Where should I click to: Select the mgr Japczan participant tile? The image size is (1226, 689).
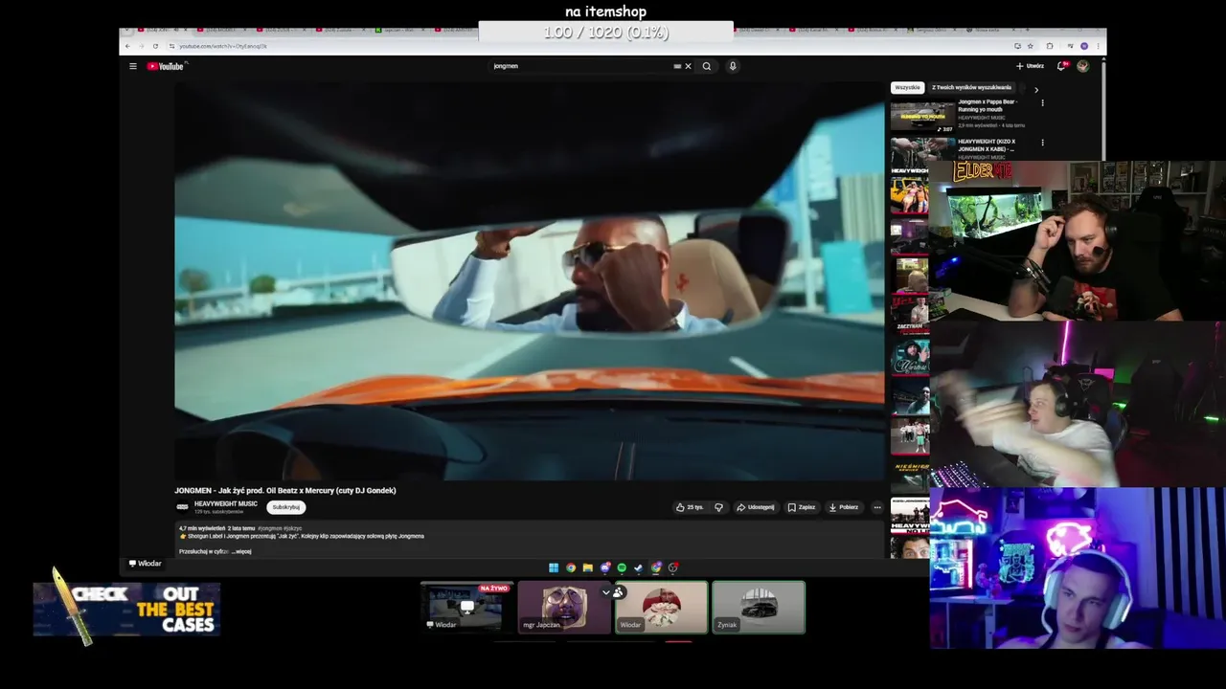(x=564, y=607)
